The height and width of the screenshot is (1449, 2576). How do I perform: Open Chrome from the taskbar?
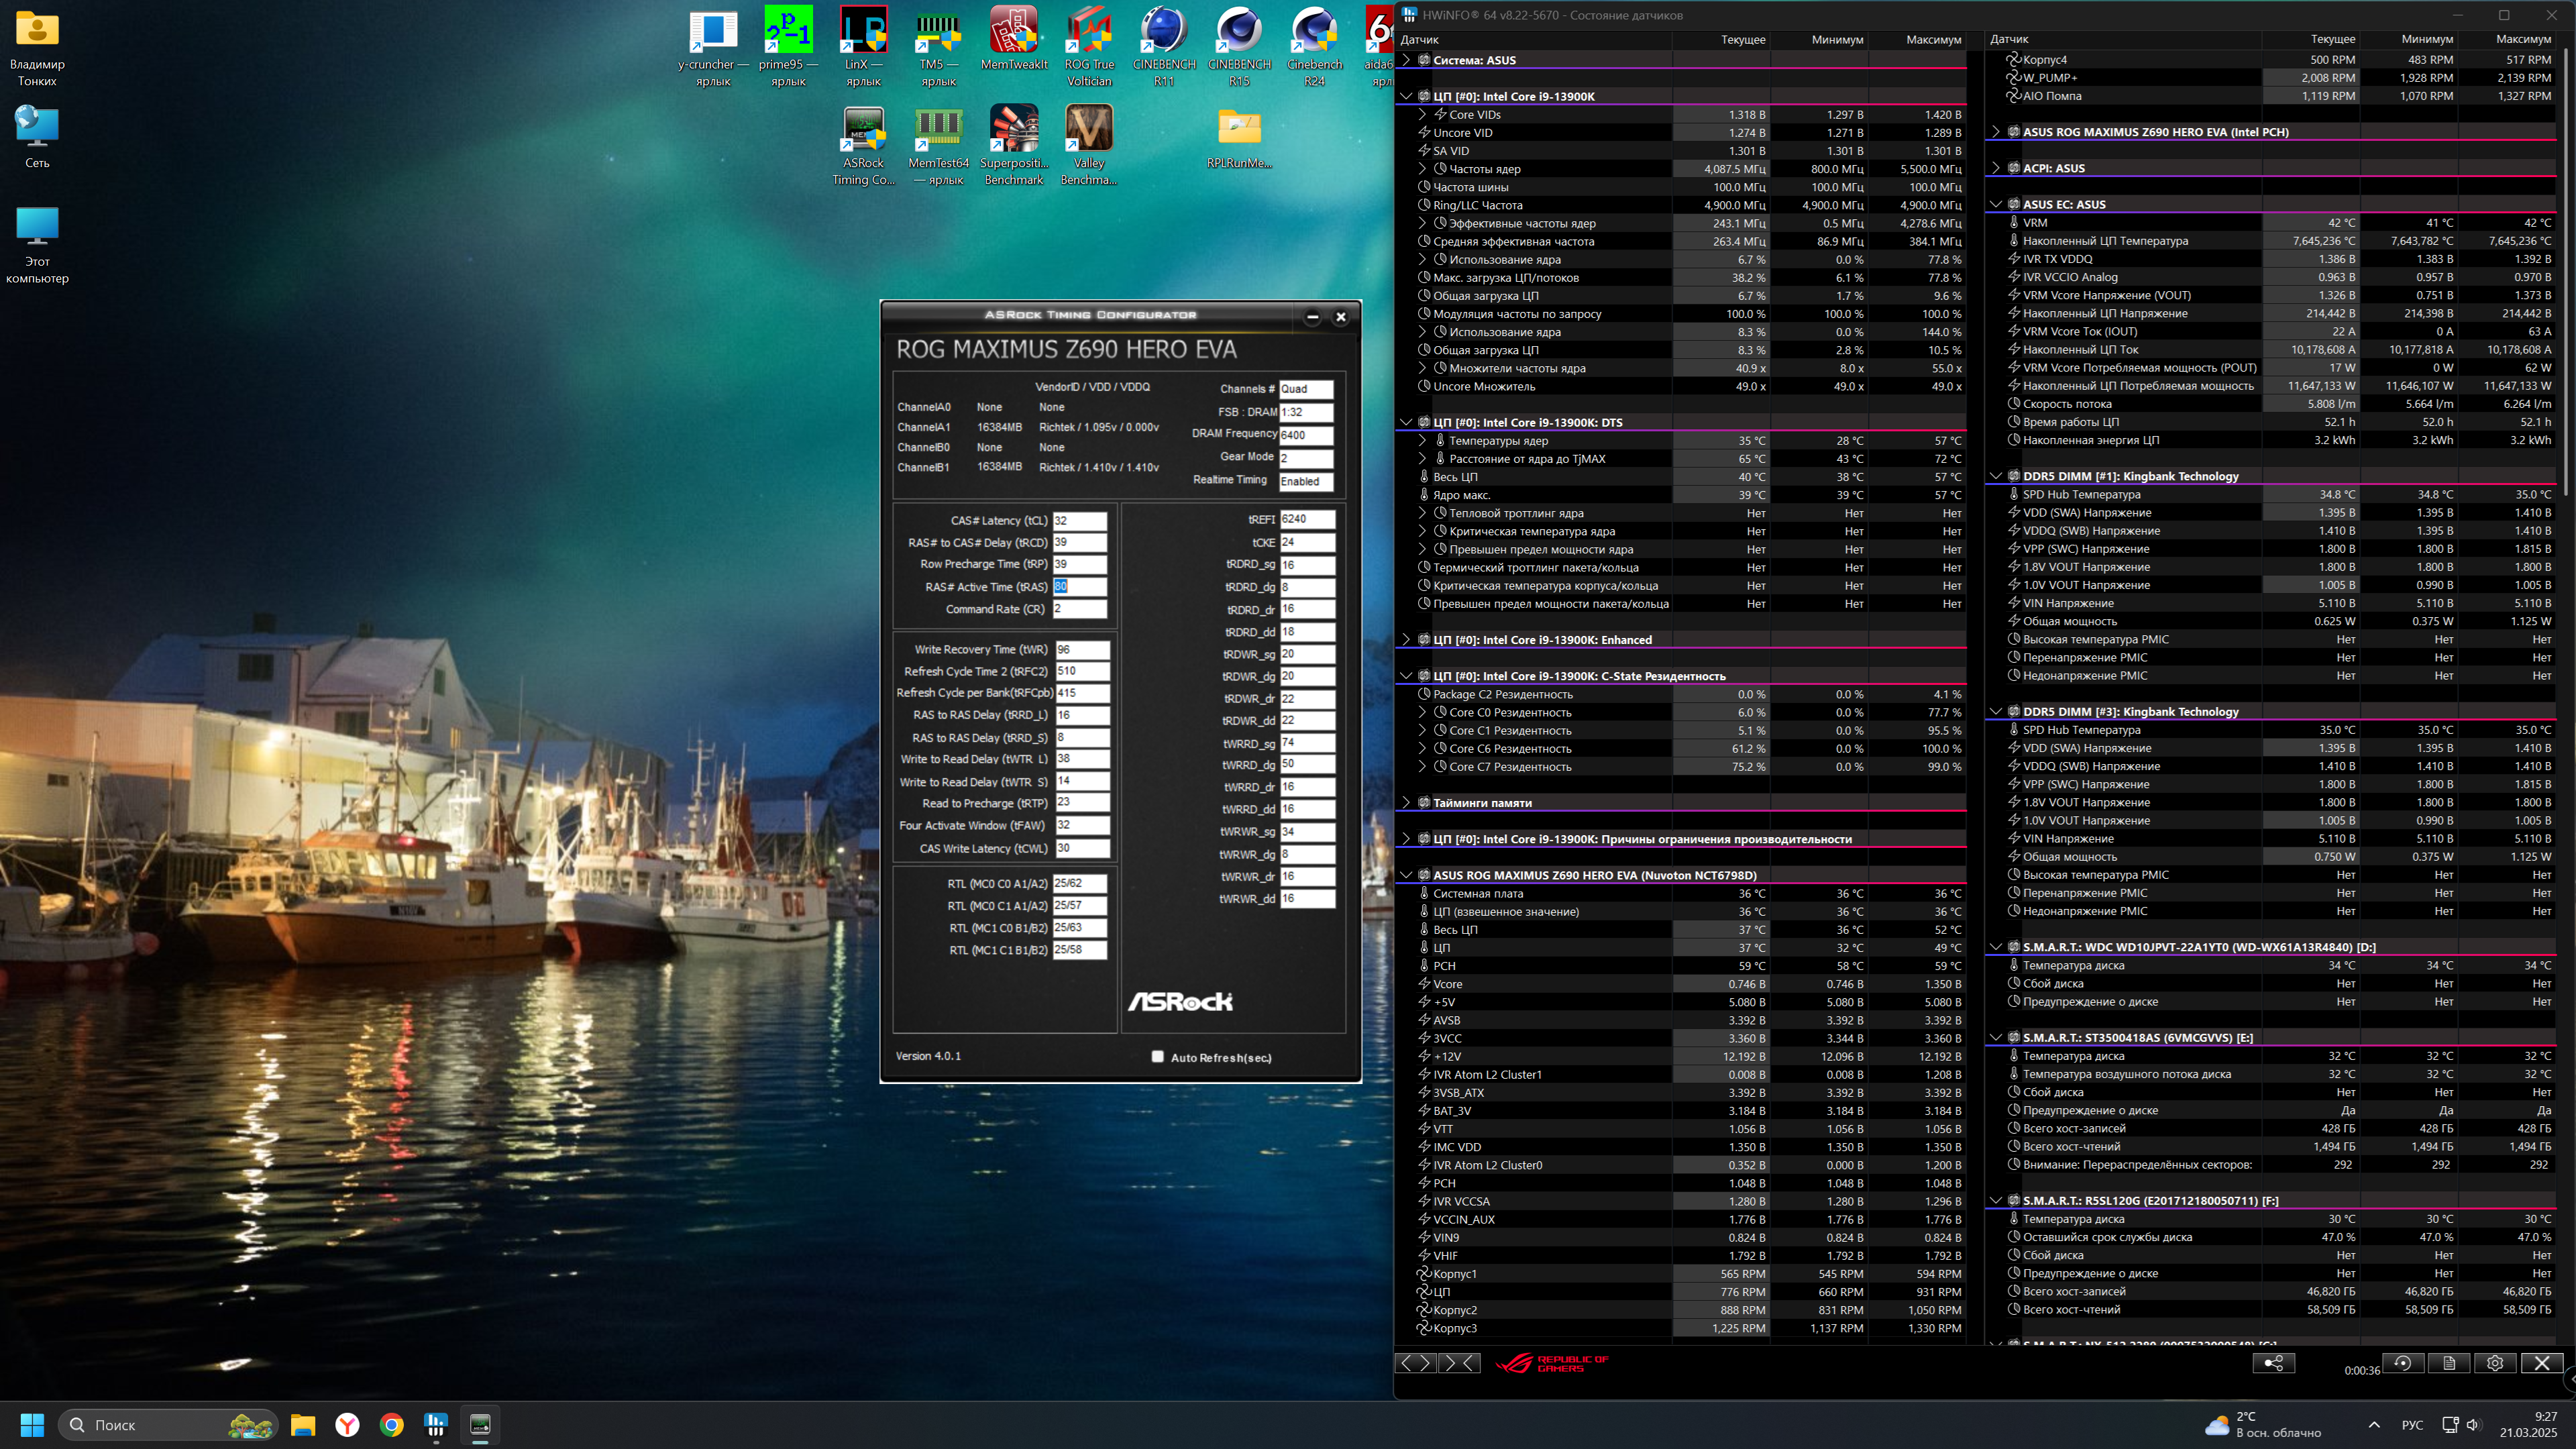pyautogui.click(x=391, y=1425)
